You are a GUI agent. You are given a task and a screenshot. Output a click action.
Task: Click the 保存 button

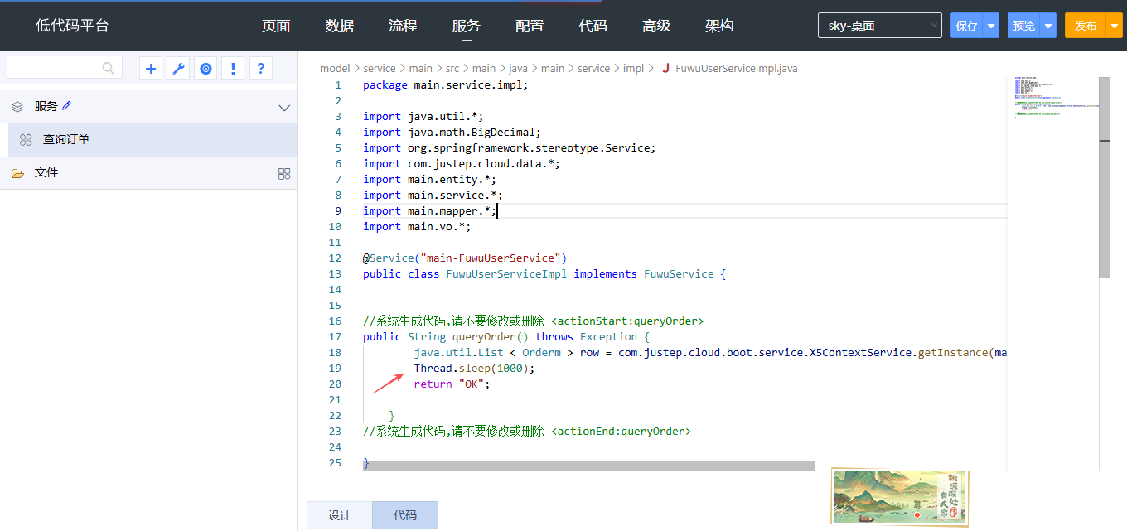point(967,26)
